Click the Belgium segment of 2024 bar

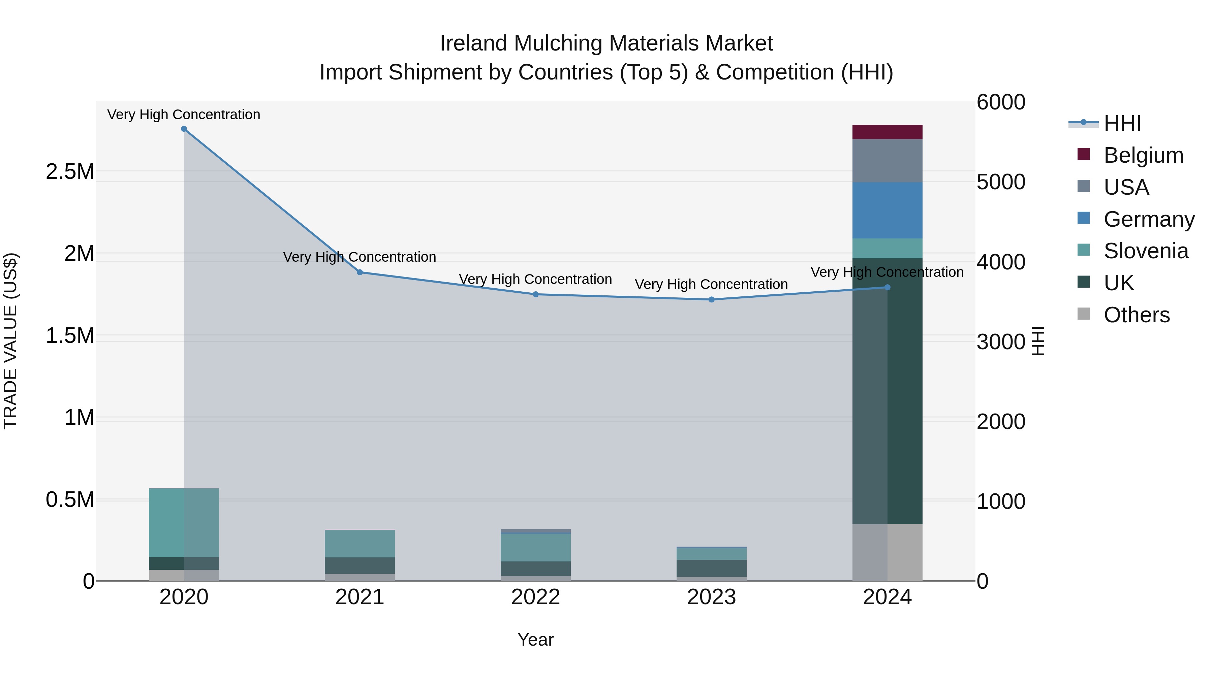coord(888,132)
